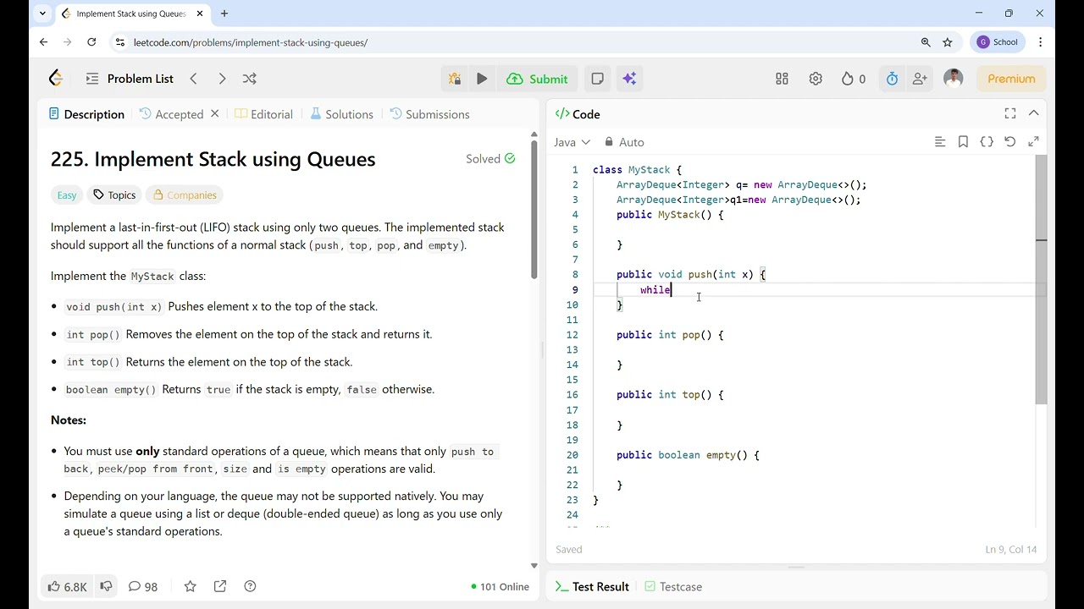Click the invite user icon

[x=920, y=79]
